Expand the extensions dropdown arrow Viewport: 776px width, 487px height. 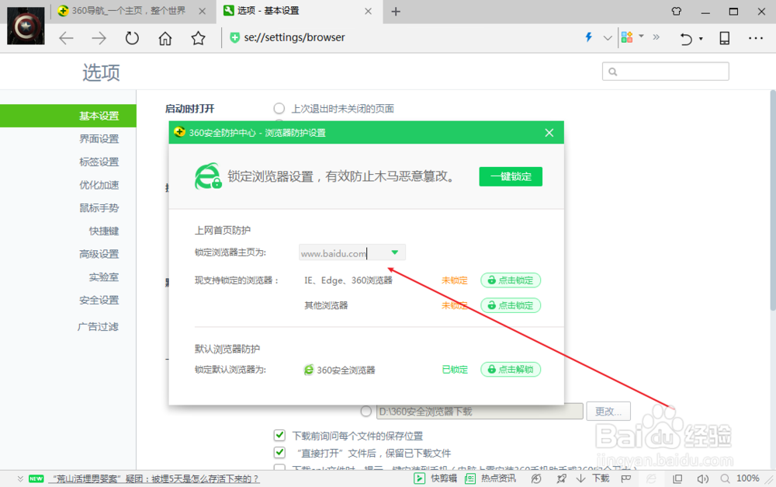642,37
